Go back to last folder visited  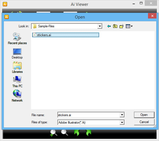click(109, 26)
